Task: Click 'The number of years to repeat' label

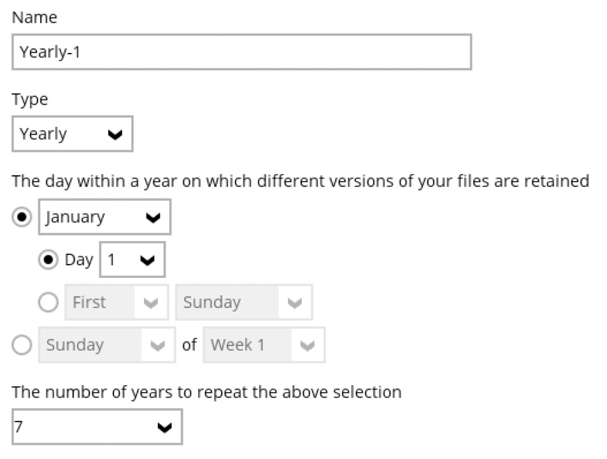Action: 206,391
